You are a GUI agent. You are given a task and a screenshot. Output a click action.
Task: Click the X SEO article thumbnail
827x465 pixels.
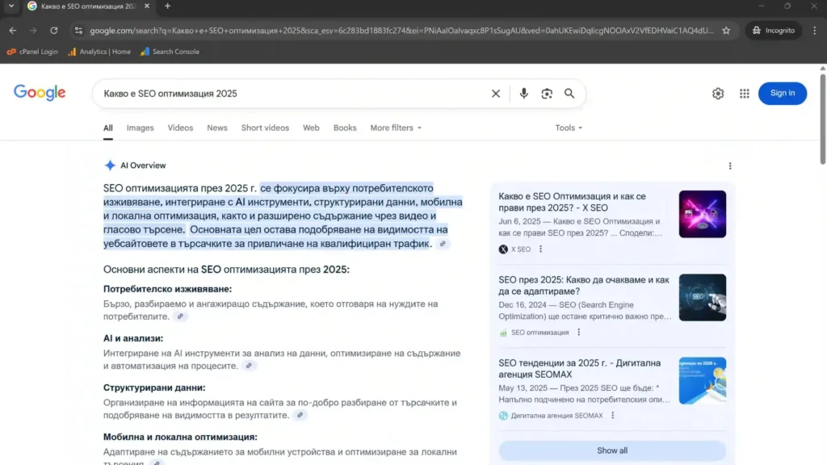[x=702, y=214]
